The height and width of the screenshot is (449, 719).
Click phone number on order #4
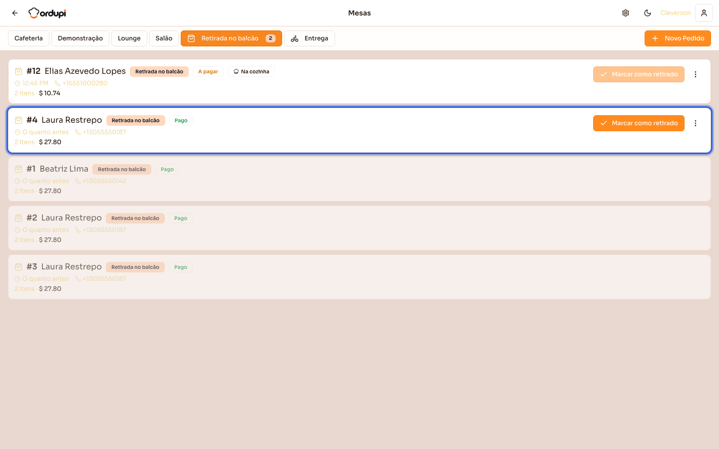pos(104,132)
